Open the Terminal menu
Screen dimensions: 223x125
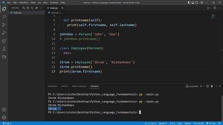click(x=54, y=2)
